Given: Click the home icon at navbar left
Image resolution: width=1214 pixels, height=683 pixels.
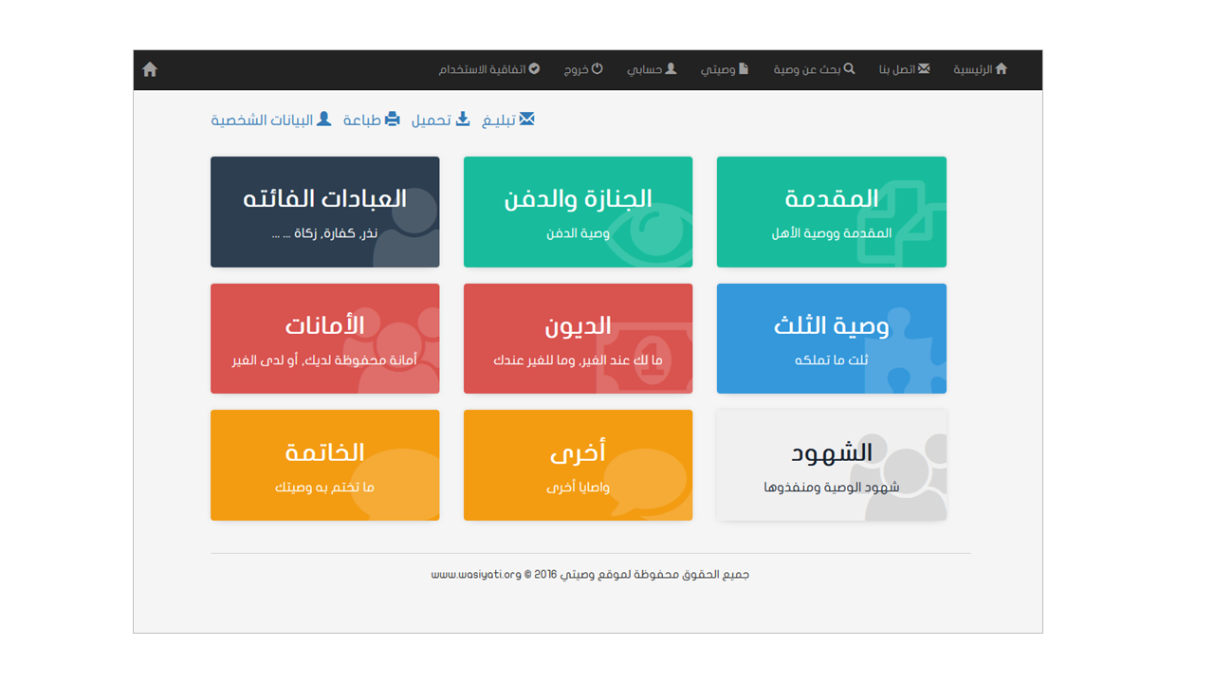Looking at the screenshot, I should tap(150, 70).
